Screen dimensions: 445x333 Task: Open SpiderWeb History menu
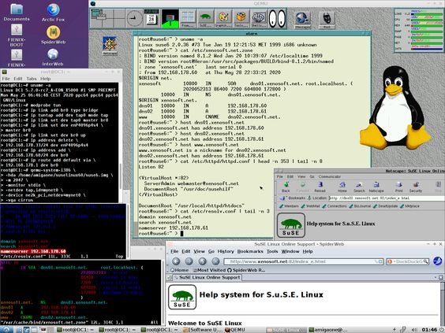[x=226, y=251]
